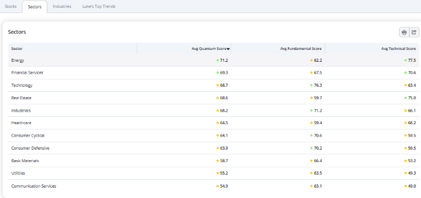Open the Energy sector row
This screenshot has width=421, height=198.
click(214, 60)
